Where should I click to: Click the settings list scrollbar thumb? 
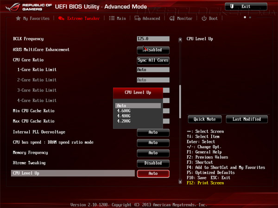point(180,102)
